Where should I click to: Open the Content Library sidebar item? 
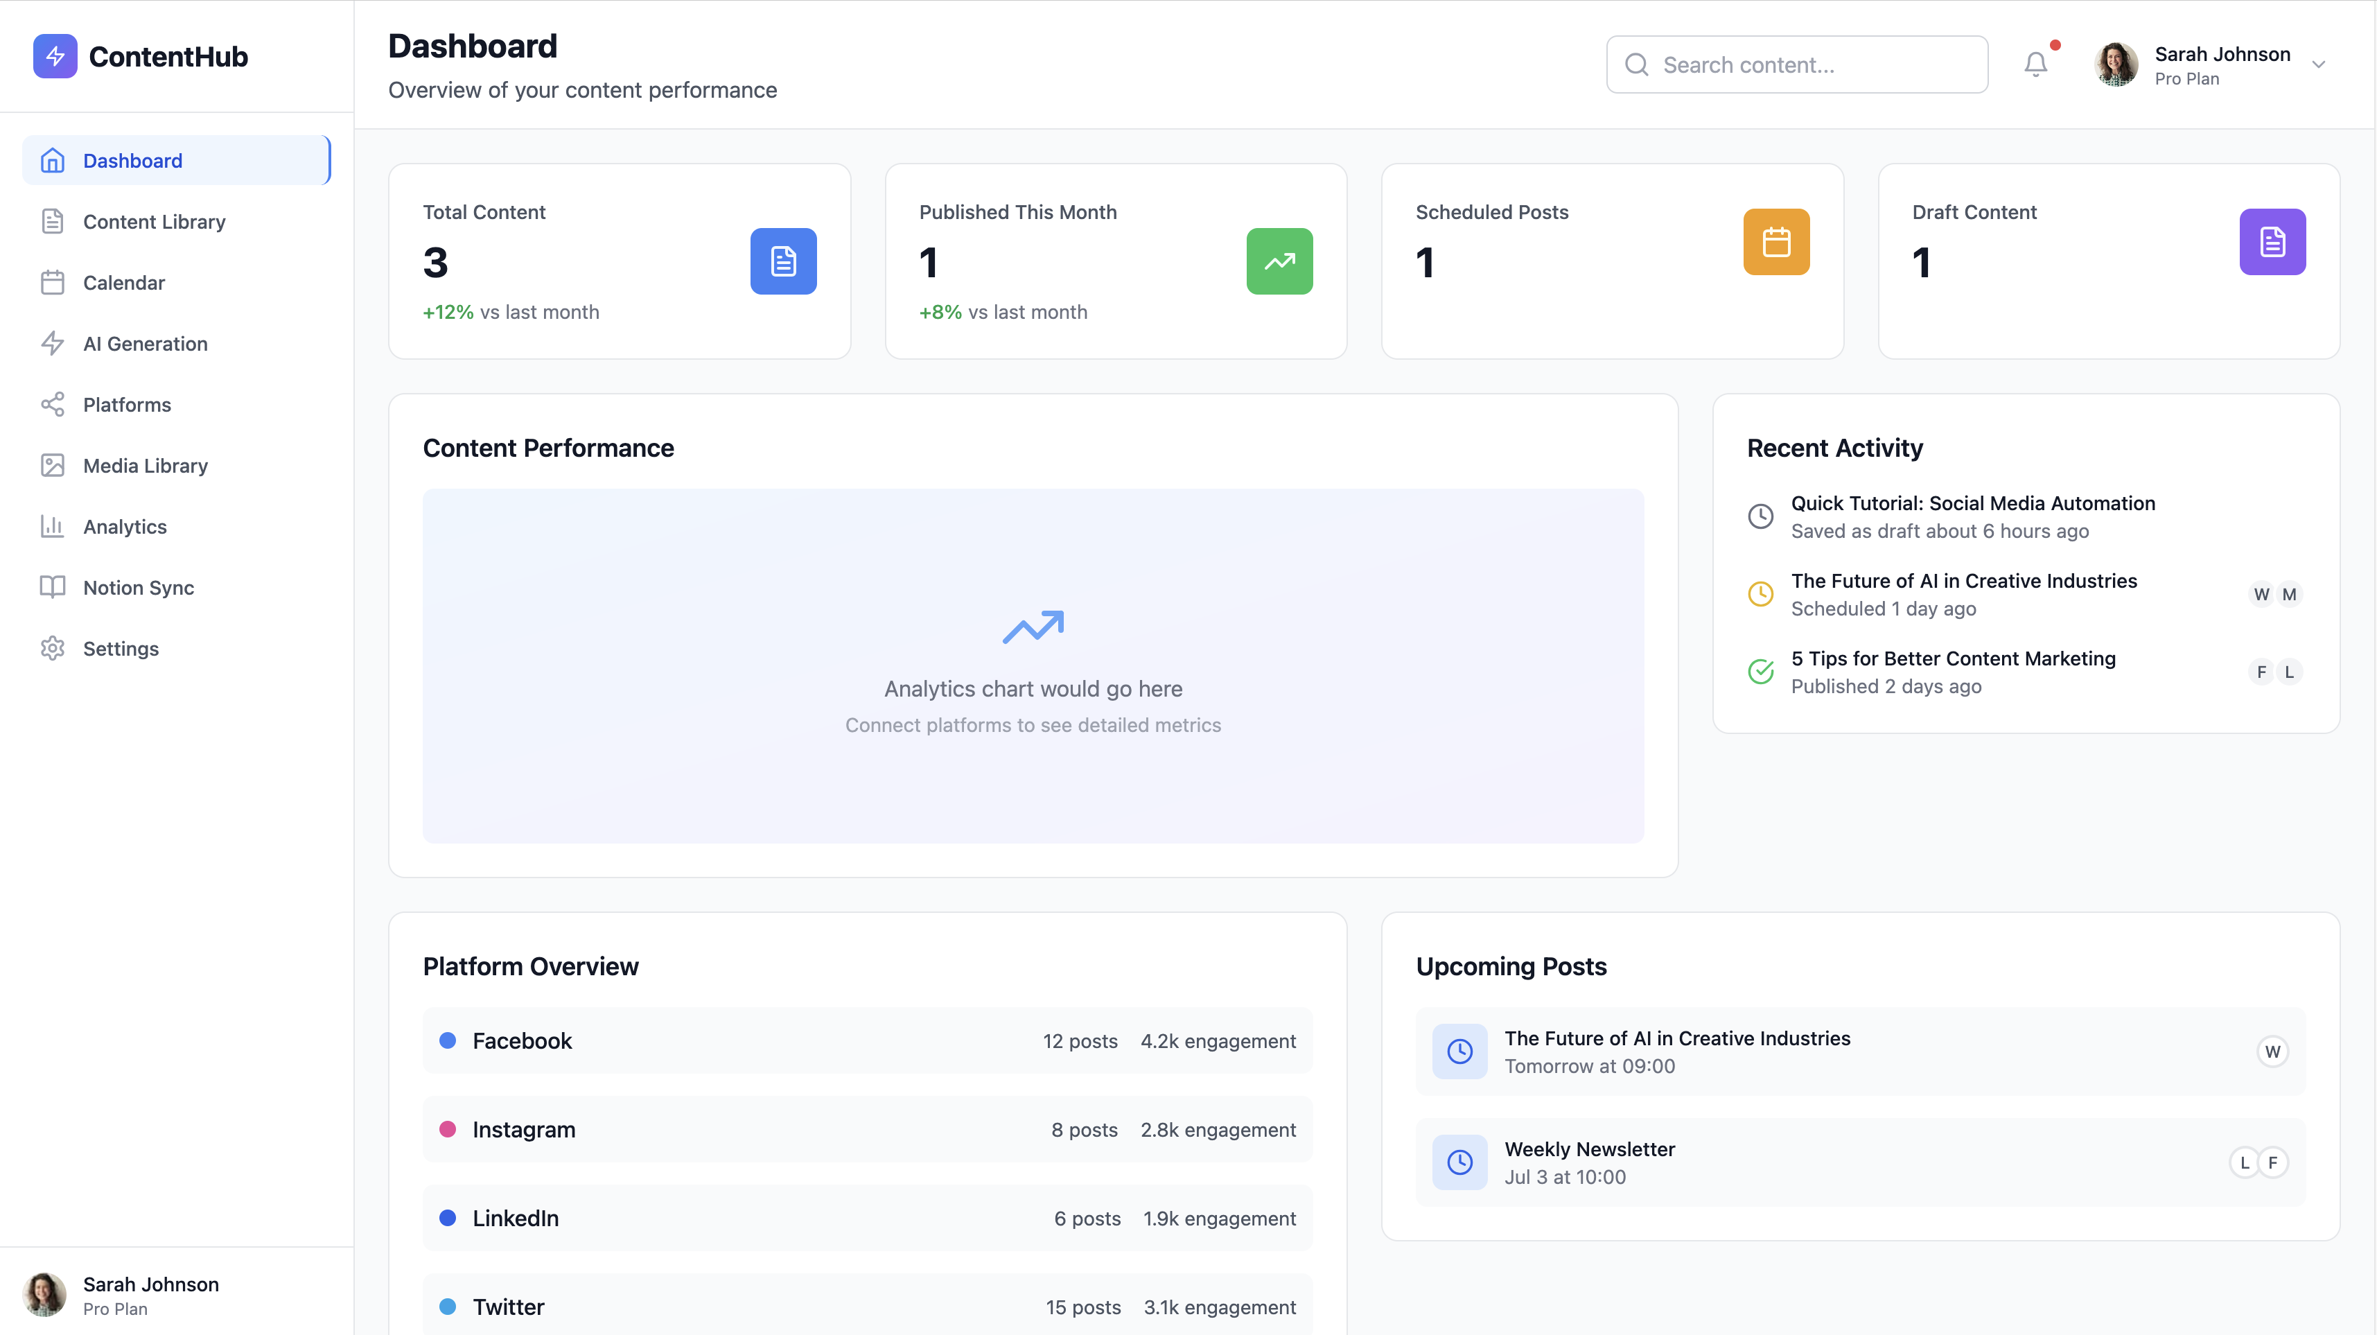[x=154, y=222]
